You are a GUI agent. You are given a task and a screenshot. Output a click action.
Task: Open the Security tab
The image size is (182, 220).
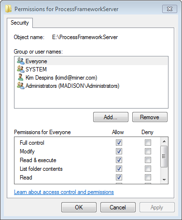pos(20,23)
